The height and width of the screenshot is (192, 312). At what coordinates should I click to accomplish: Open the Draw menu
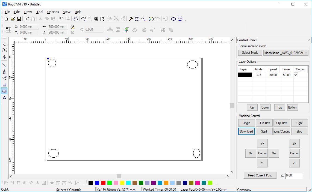(x=28, y=12)
